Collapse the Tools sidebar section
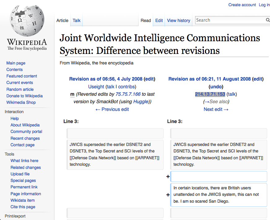 (10, 154)
